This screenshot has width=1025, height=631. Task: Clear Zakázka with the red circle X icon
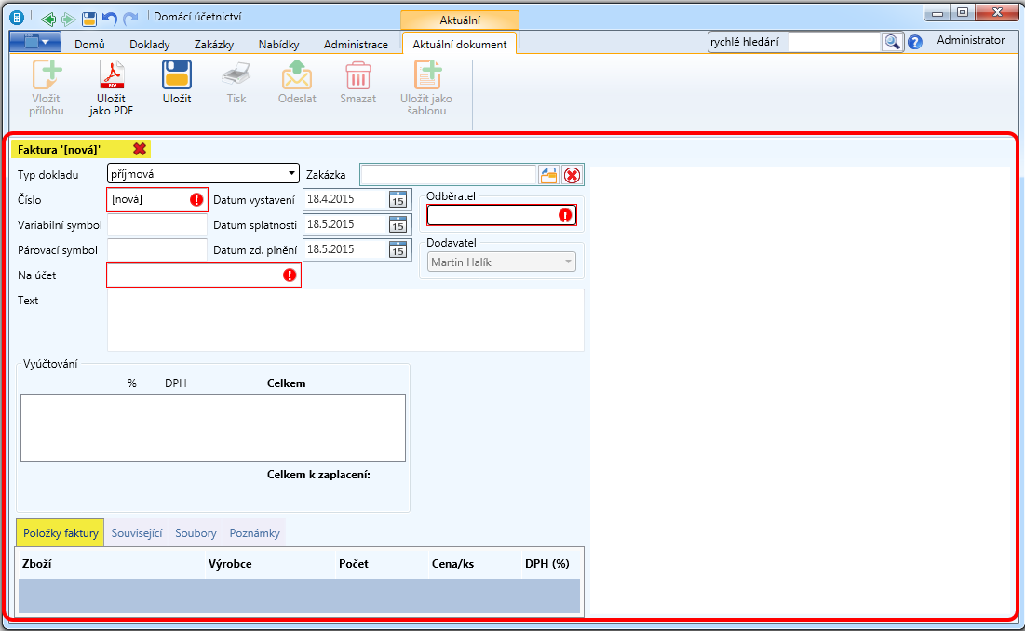[x=572, y=175]
